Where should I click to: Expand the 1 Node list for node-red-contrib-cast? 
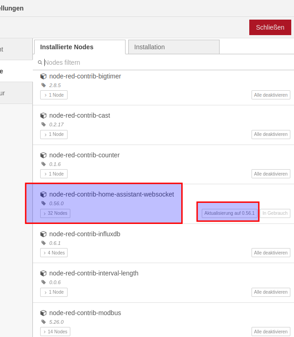point(54,135)
